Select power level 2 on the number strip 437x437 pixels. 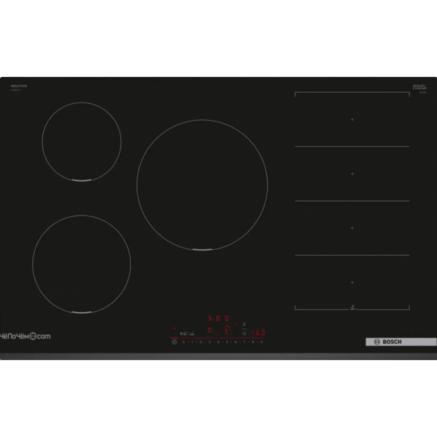(201, 342)
